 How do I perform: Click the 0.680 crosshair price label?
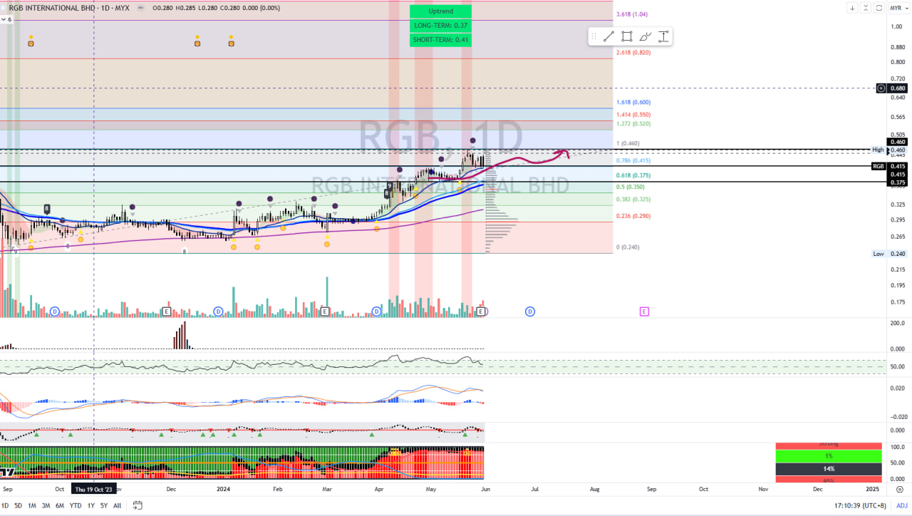tap(897, 88)
